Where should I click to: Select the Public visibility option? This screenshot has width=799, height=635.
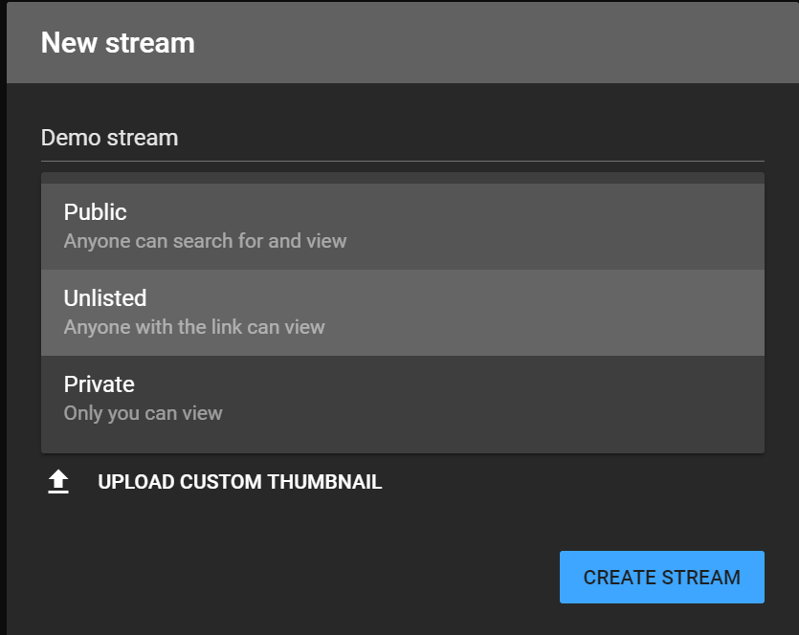point(402,226)
